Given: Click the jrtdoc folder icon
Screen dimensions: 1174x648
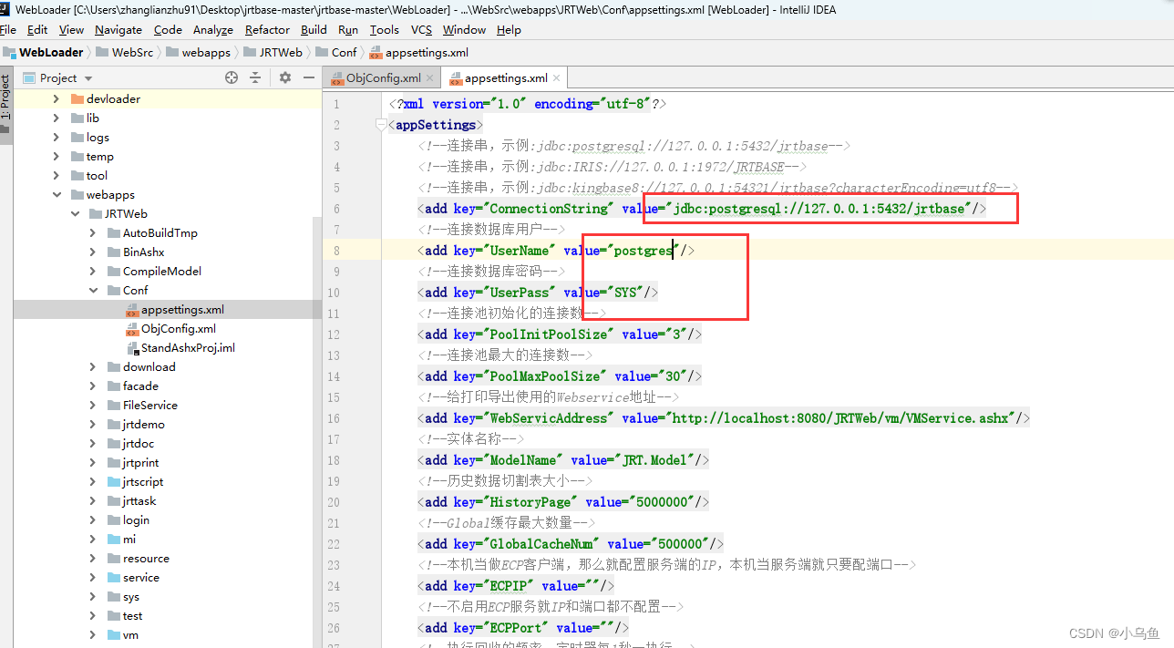Looking at the screenshot, I should (114, 444).
